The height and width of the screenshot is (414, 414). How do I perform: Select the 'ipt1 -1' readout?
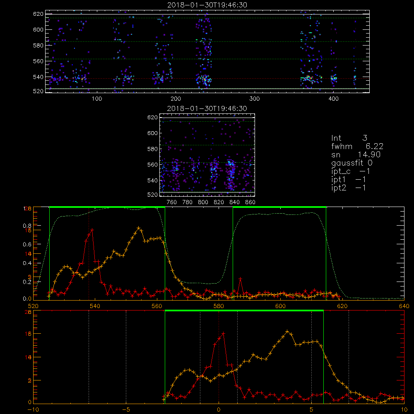349,180
